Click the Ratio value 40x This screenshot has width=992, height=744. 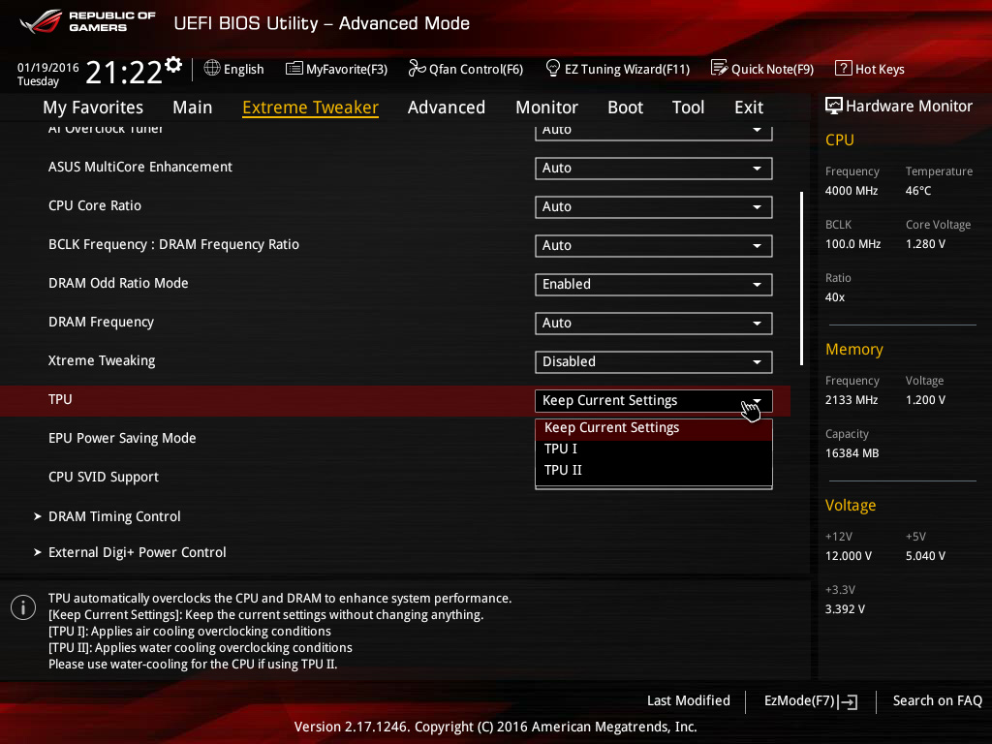[x=835, y=297]
